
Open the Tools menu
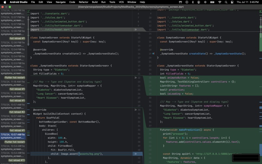[112, 2]
